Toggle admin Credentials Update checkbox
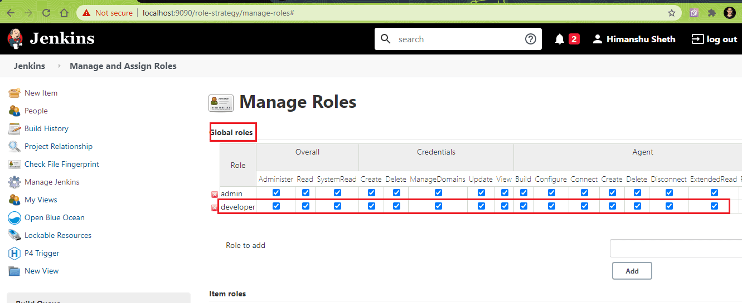 pyautogui.click(x=481, y=193)
